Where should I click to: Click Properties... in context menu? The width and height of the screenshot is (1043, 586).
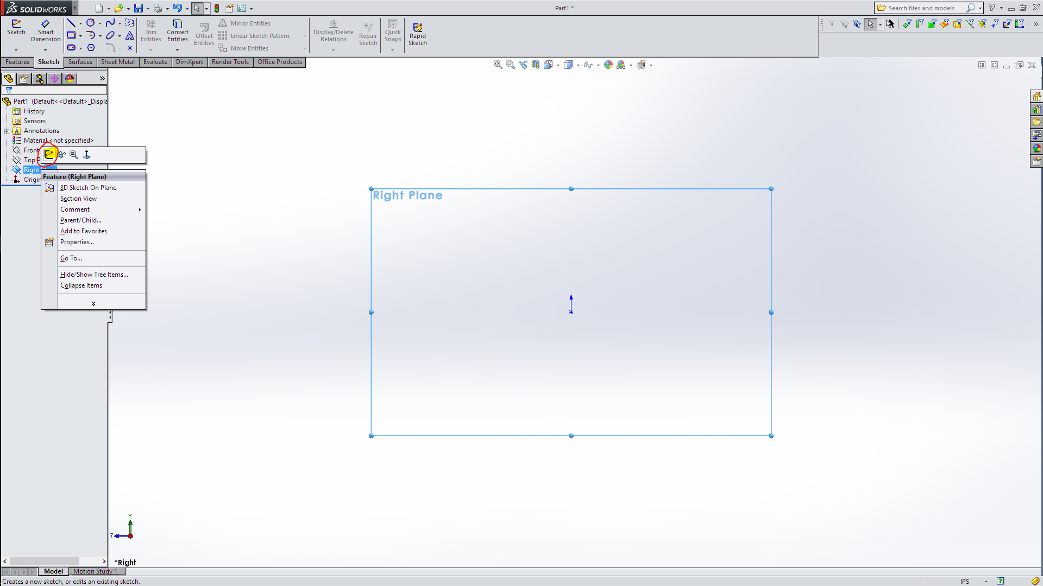77,242
